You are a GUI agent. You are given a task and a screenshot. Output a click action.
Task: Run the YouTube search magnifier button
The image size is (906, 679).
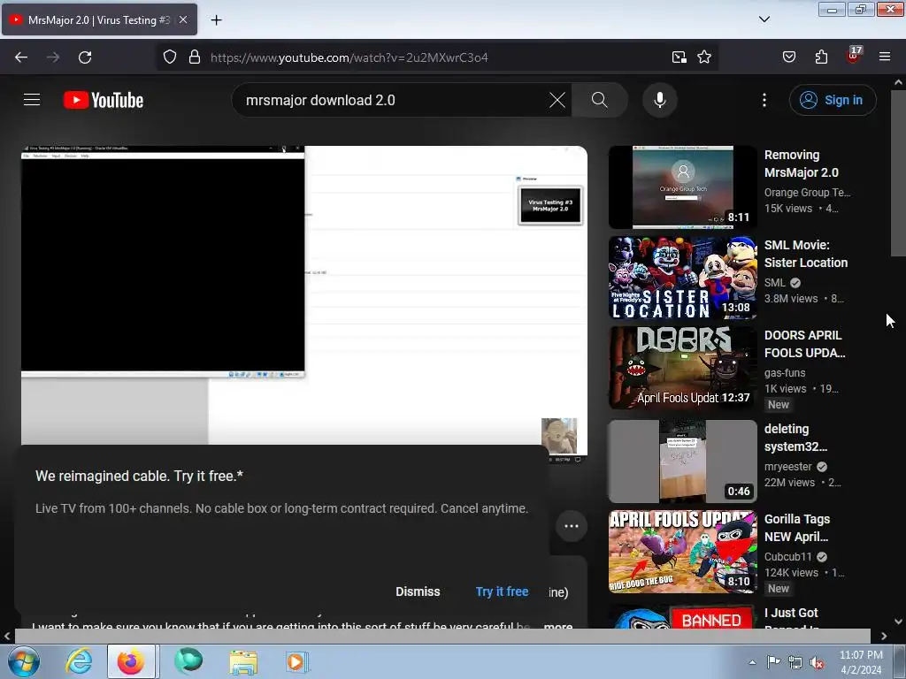599,100
